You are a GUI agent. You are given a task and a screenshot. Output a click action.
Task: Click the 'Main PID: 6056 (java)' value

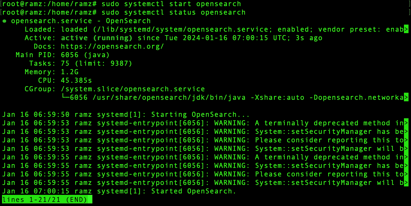click(85, 55)
